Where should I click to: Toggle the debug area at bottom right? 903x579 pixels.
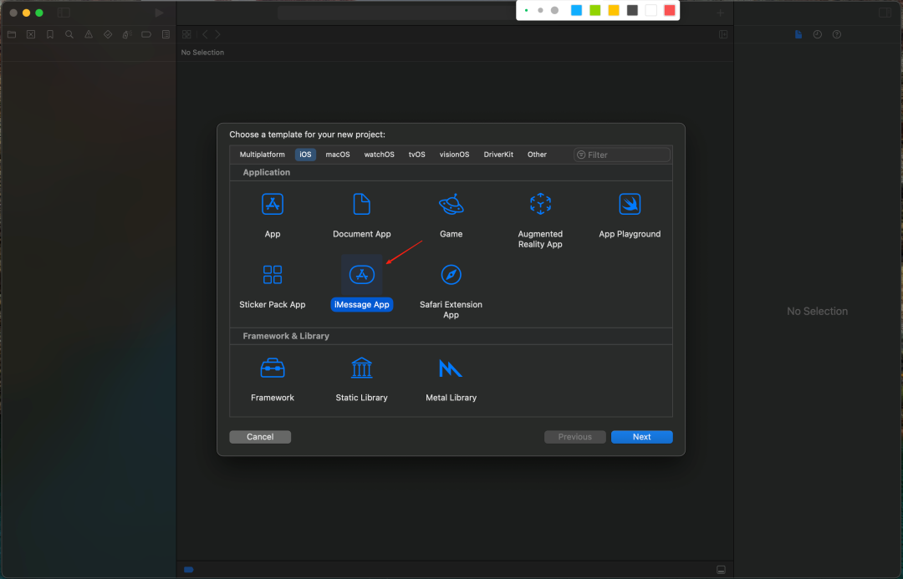721,570
